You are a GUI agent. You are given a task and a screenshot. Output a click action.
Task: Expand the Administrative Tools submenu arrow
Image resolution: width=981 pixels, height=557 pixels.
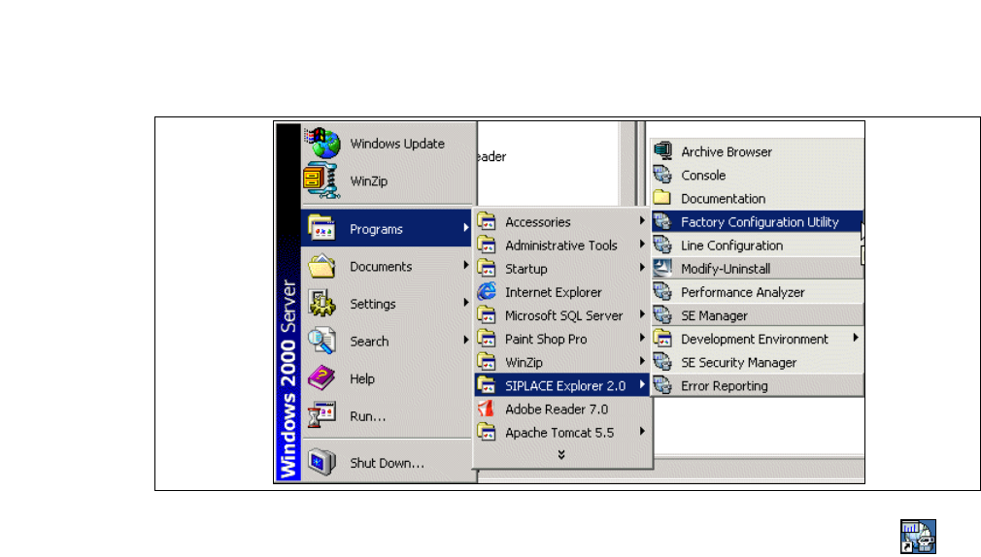point(642,245)
